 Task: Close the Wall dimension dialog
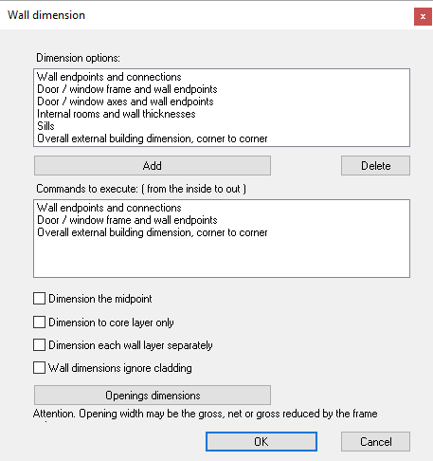(x=423, y=17)
